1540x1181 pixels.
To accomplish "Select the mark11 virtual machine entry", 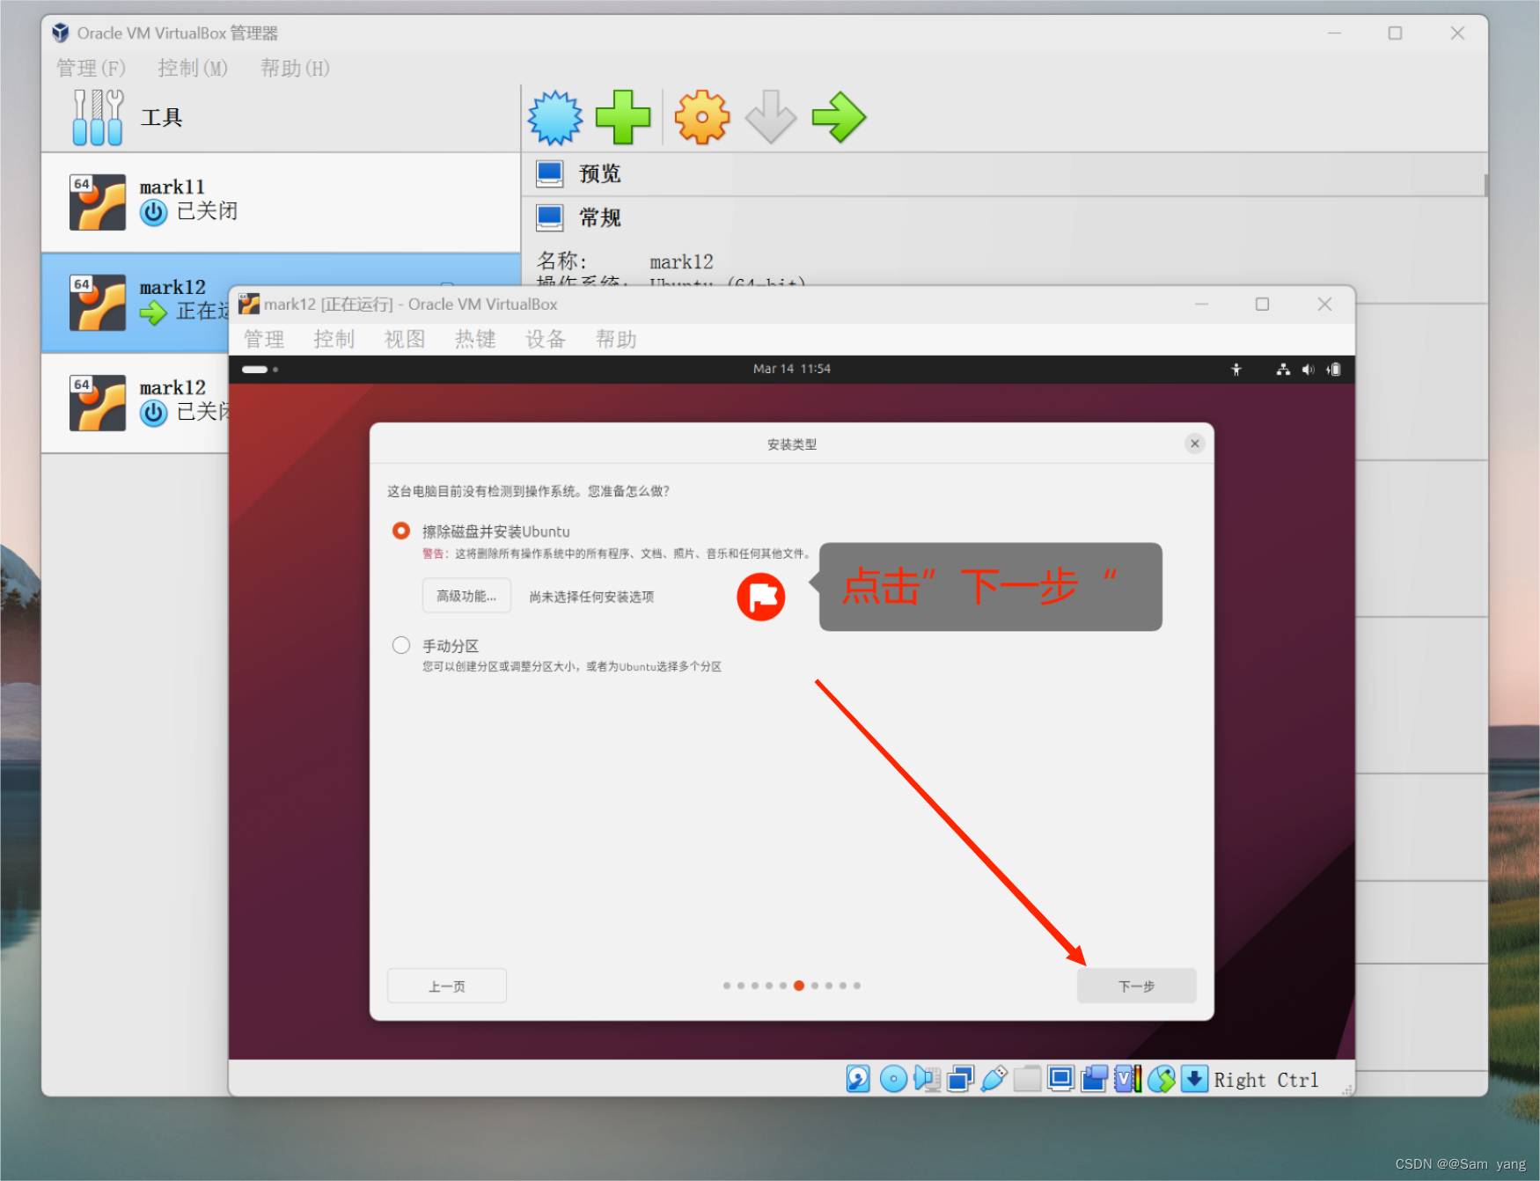I will [281, 202].
